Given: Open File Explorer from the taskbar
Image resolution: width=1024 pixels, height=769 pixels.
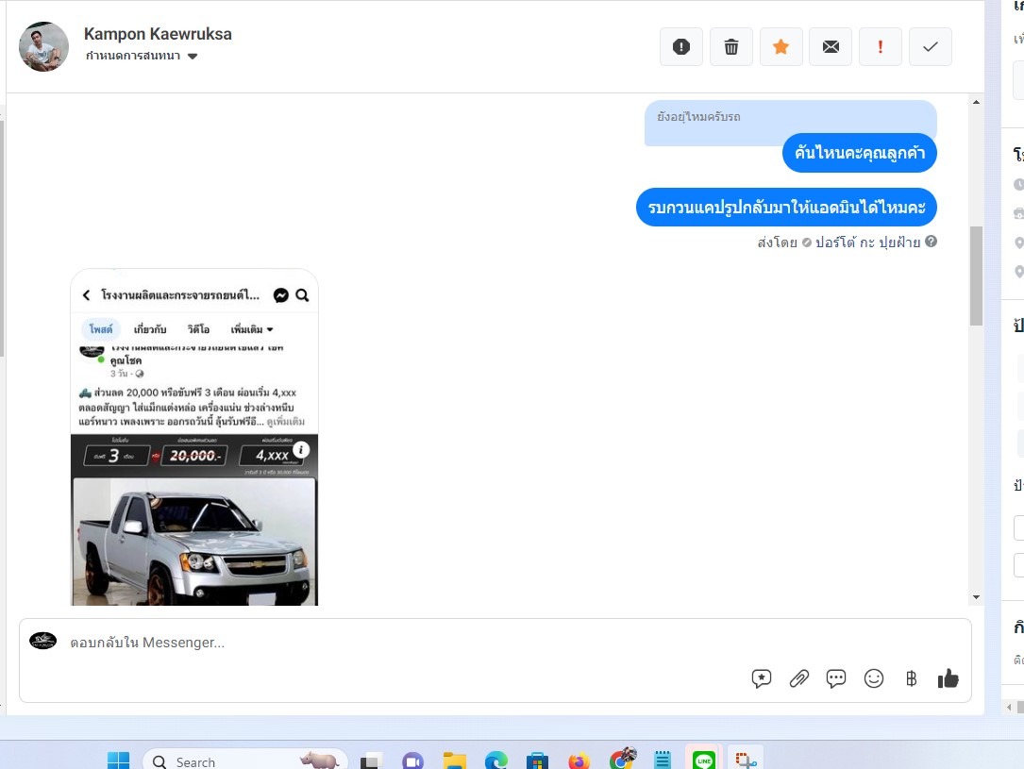Looking at the screenshot, I should tap(455, 761).
